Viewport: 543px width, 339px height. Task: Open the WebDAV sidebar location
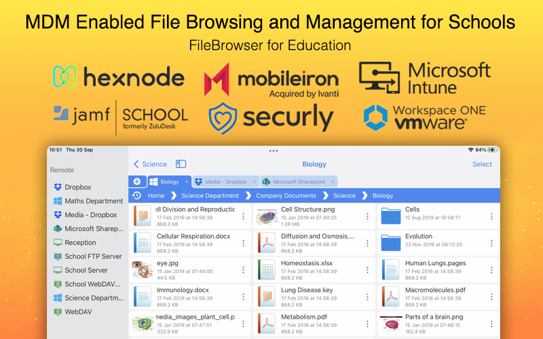(73, 312)
